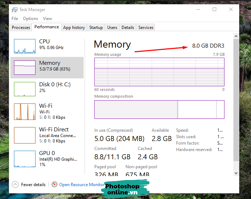This screenshot has width=251, height=199.
Task: Collapse view with Fewer details chevron
Action: coord(15,185)
